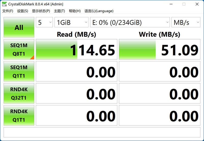Open the 主题(T) menu
This screenshot has height=141, width=204.
[x=59, y=11]
